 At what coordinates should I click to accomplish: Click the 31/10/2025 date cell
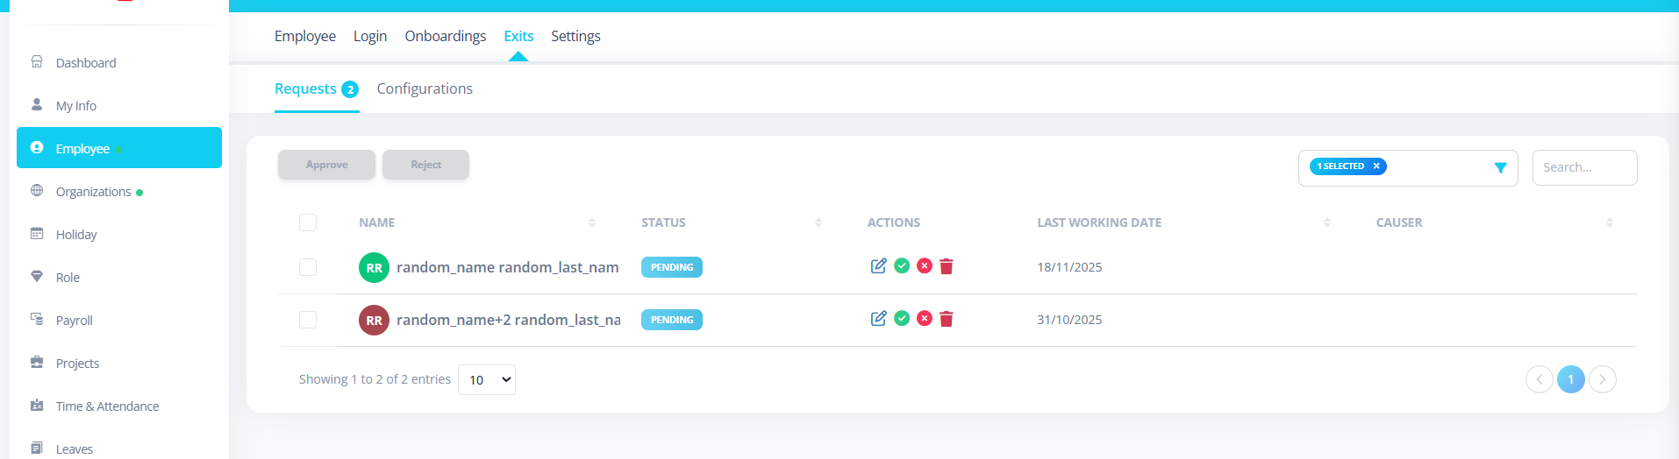point(1069,320)
